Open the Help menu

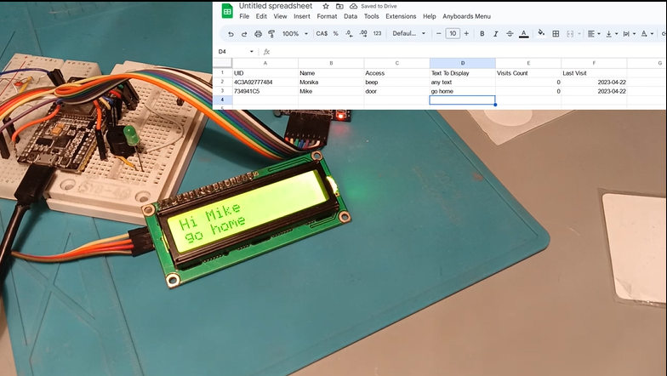pos(429,16)
